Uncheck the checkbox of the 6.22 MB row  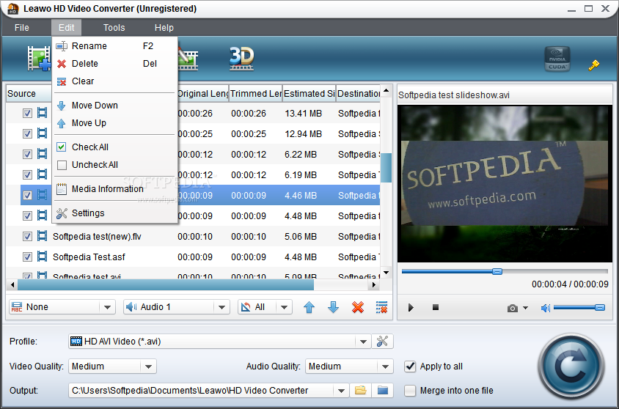pos(27,155)
